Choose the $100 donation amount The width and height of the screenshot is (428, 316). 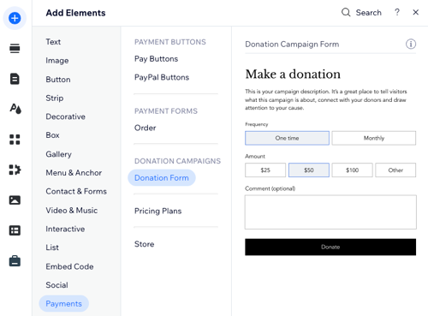click(x=352, y=170)
